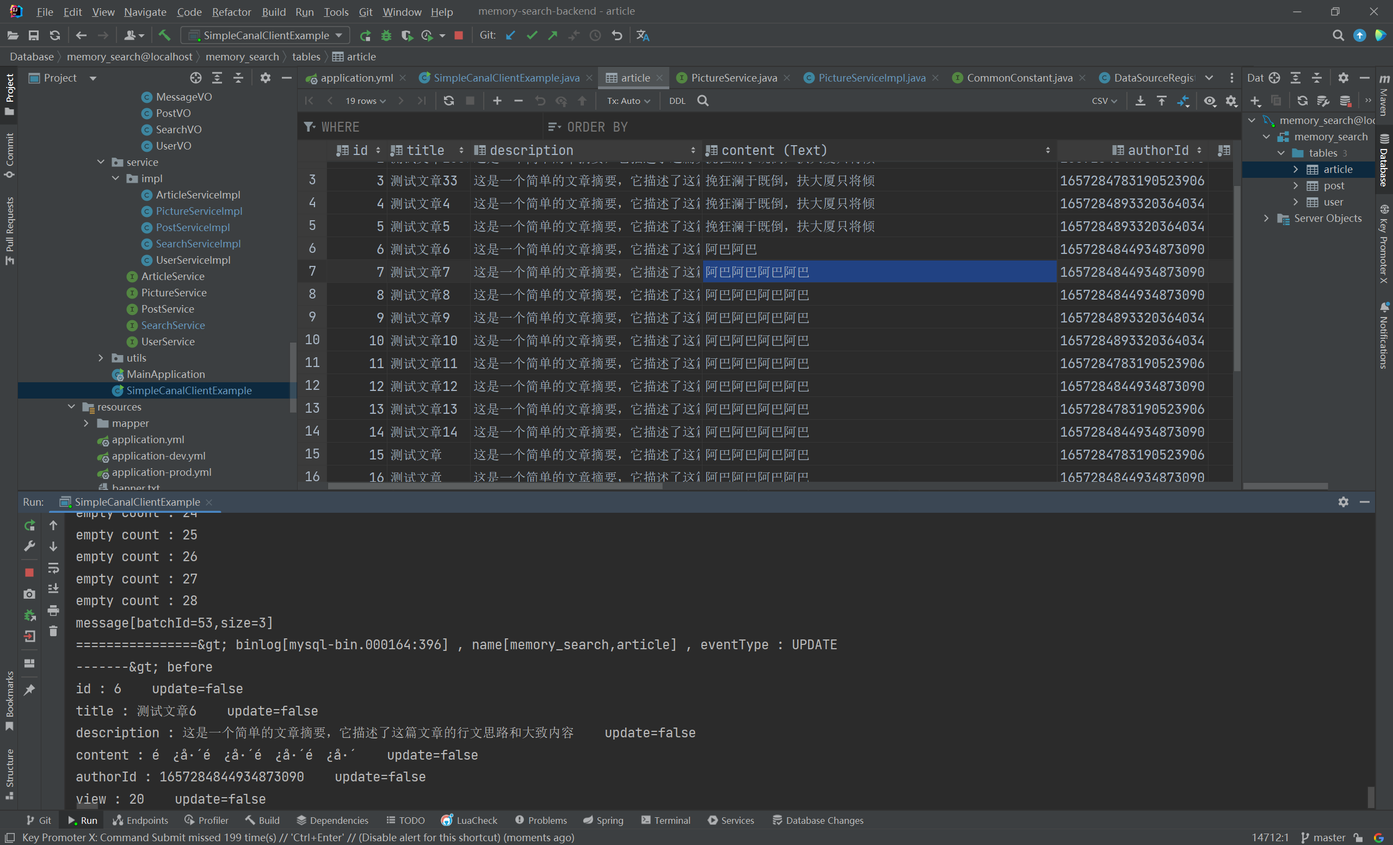Open table find with magnifier icon
1393x845 pixels.
pos(702,101)
